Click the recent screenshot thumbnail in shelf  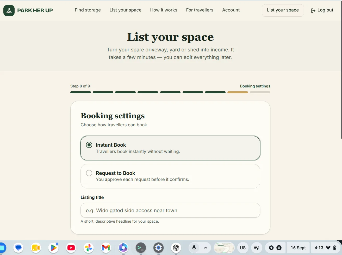[224, 248]
